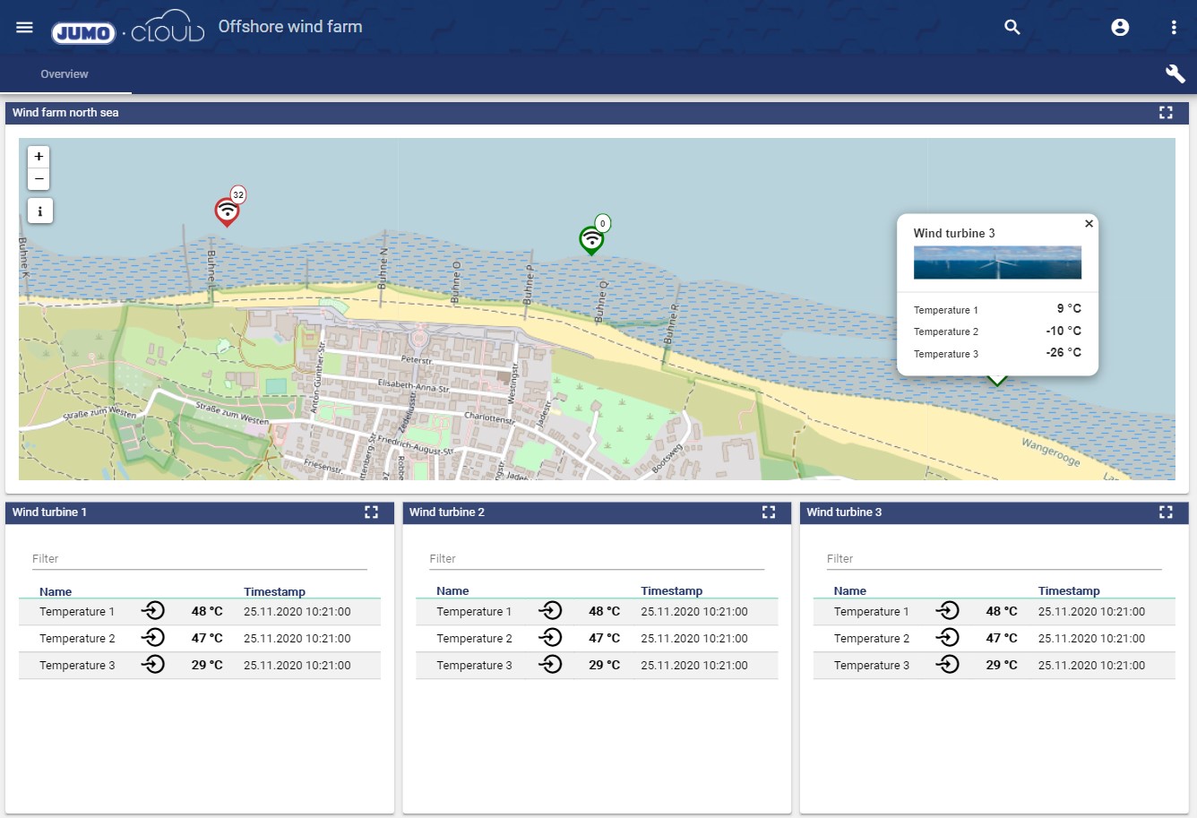Select the green wifi map marker
1197x818 pixels.
591,239
